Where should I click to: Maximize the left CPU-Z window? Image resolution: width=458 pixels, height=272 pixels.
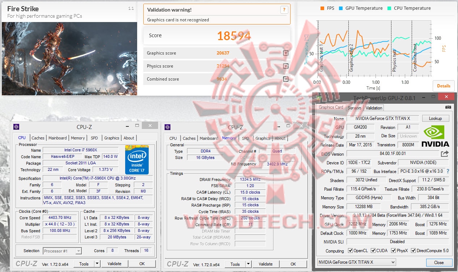click(x=137, y=125)
